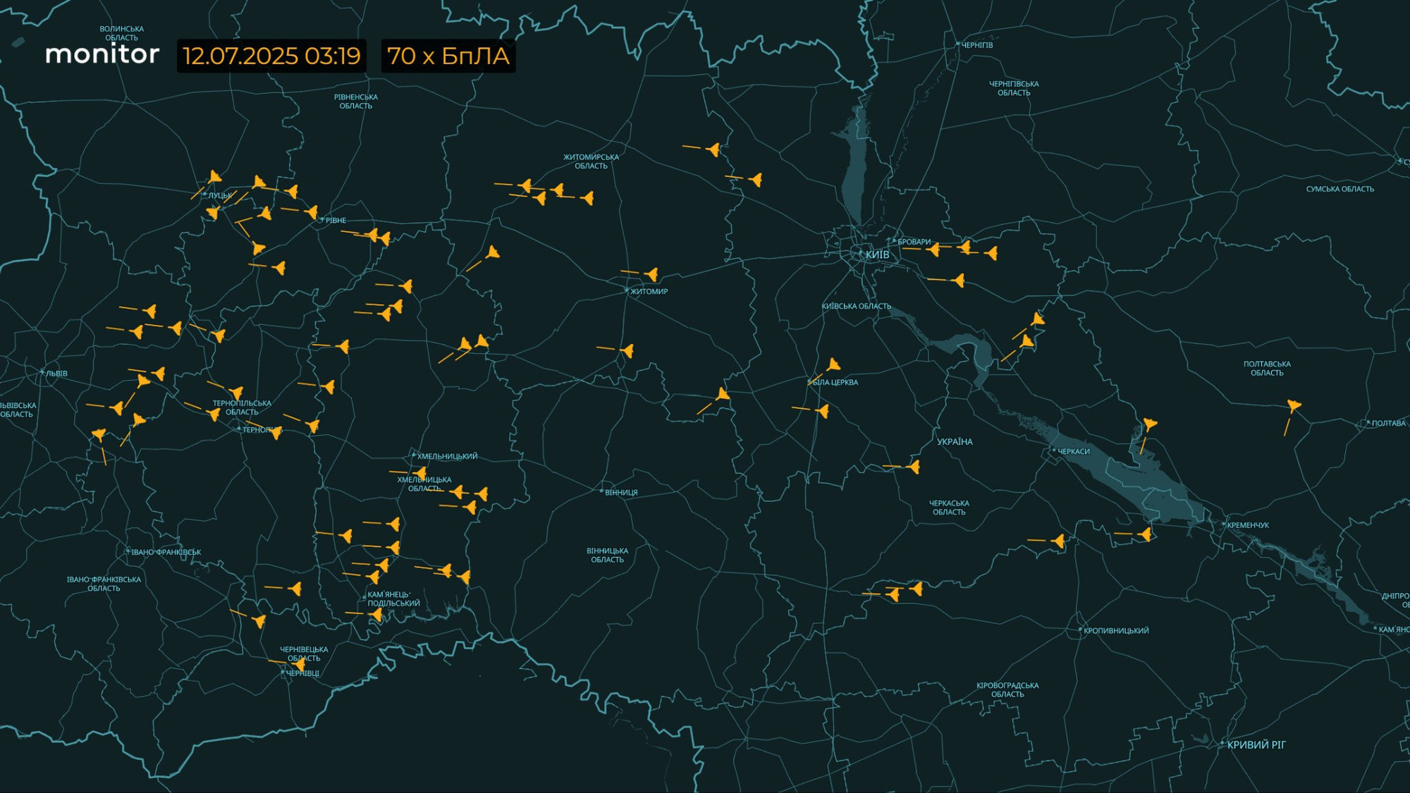
Task: Click the Кропивницький city label
Action: (x=1115, y=630)
